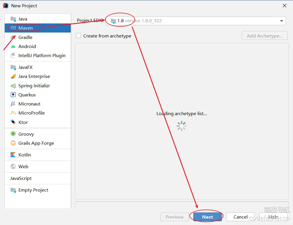Image resolution: width=293 pixels, height=225 pixels.
Task: Click the Previous button
Action: (x=175, y=217)
